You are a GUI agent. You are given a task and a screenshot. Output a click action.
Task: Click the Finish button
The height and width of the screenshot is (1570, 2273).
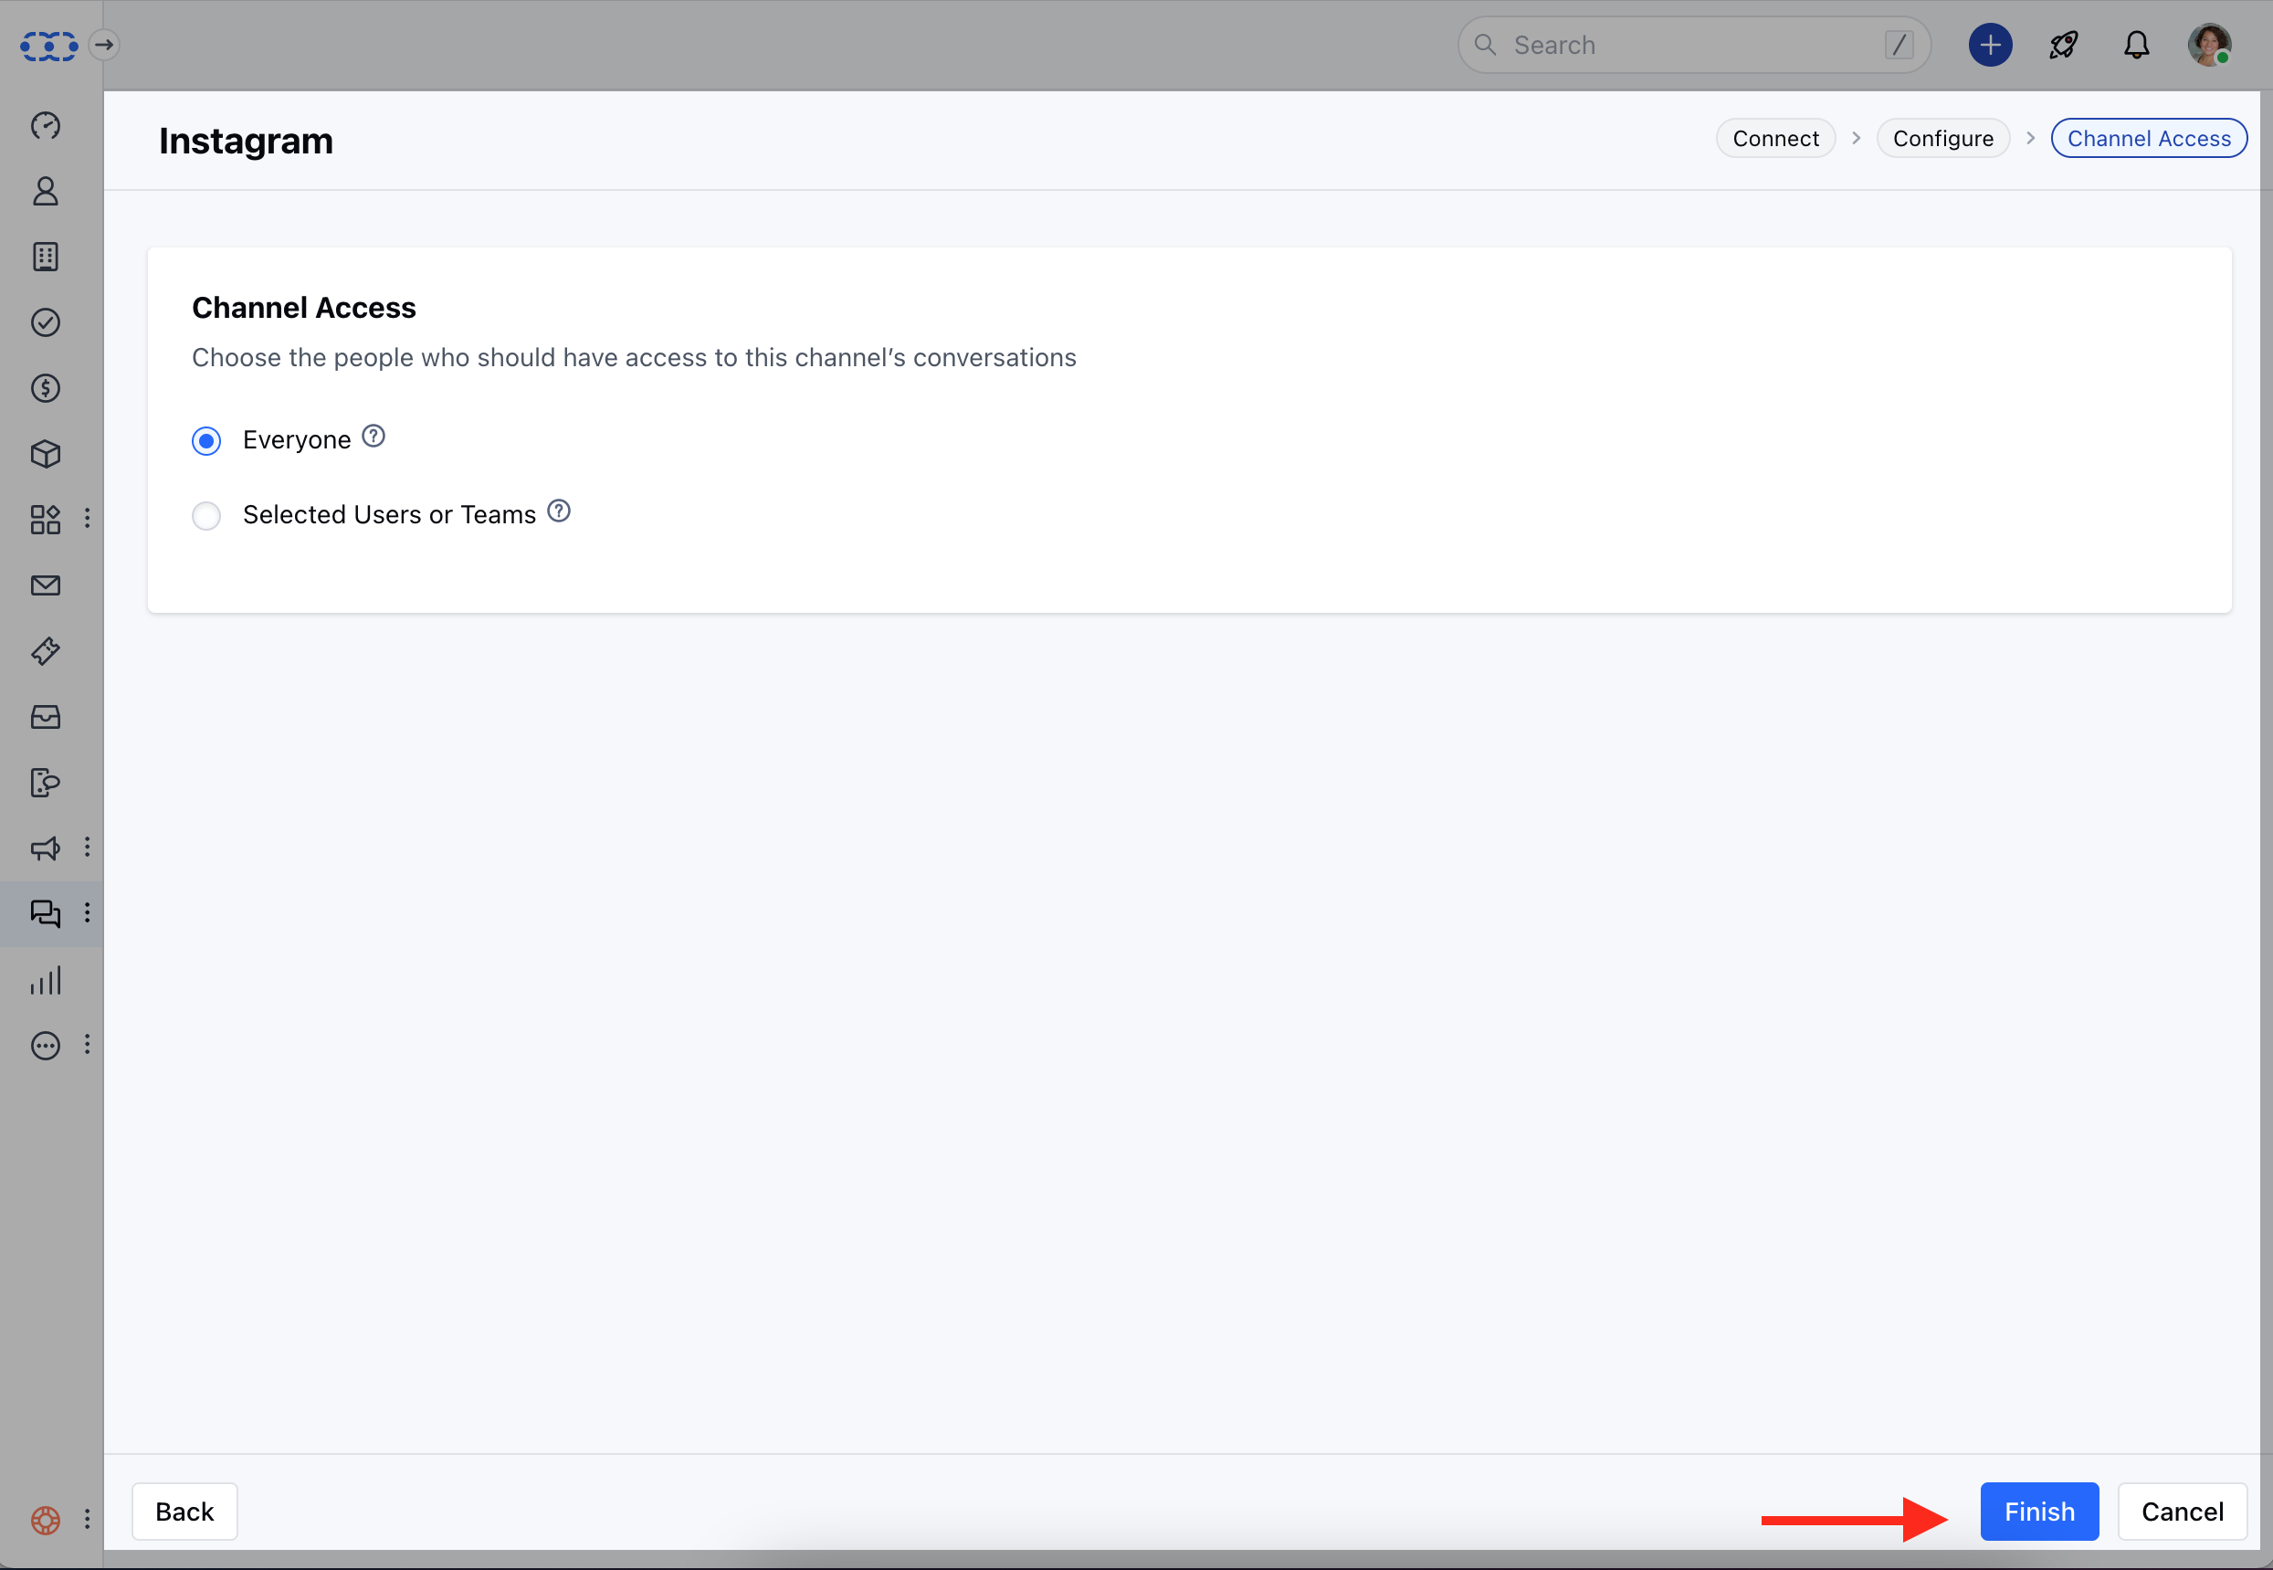2040,1512
